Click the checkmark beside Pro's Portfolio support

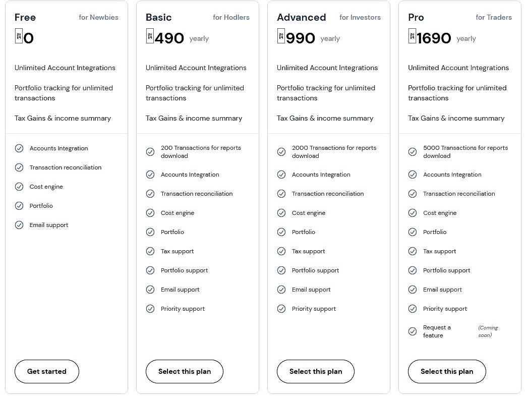coord(413,270)
